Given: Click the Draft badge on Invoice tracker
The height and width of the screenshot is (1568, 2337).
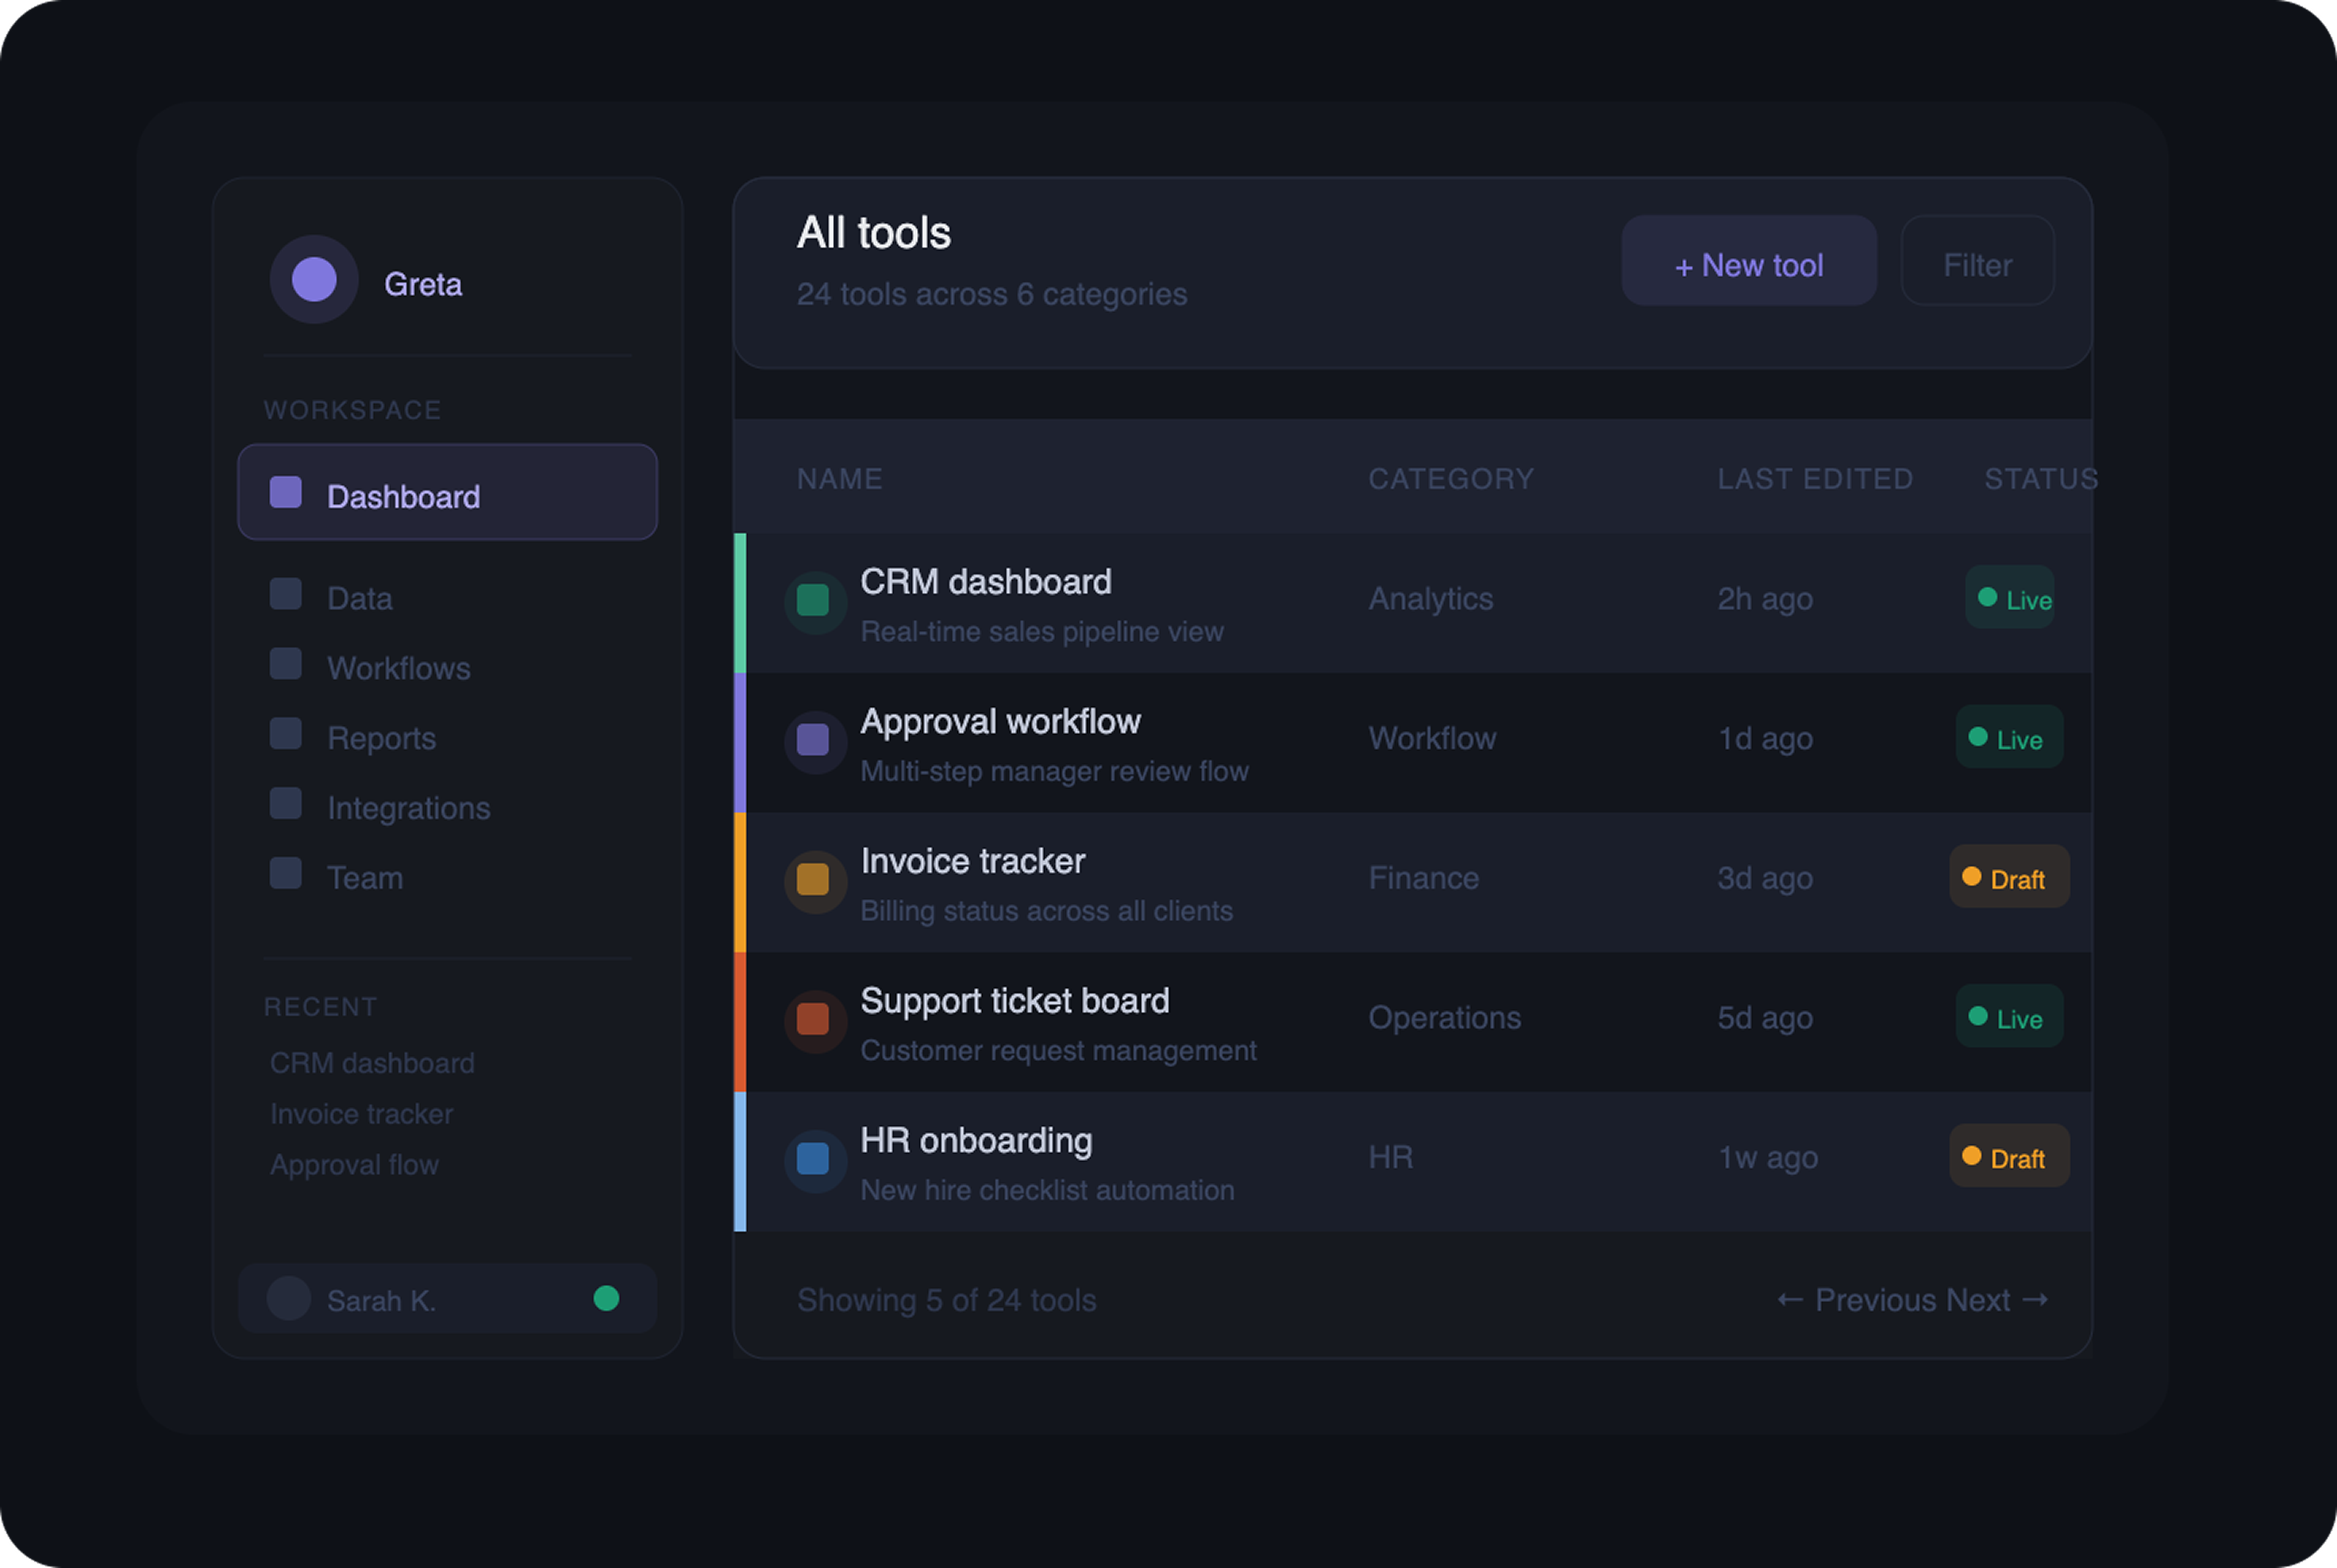Looking at the screenshot, I should point(2010,877).
